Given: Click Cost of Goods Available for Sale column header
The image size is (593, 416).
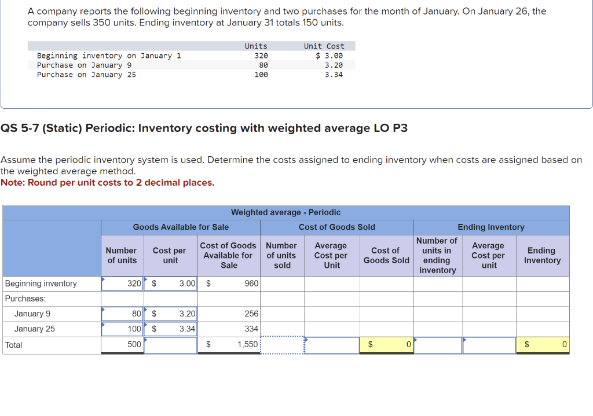Looking at the screenshot, I should tap(228, 255).
